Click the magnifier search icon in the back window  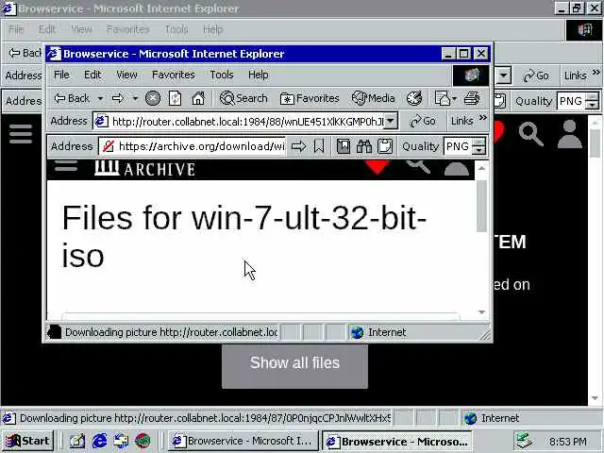pyautogui.click(x=530, y=134)
